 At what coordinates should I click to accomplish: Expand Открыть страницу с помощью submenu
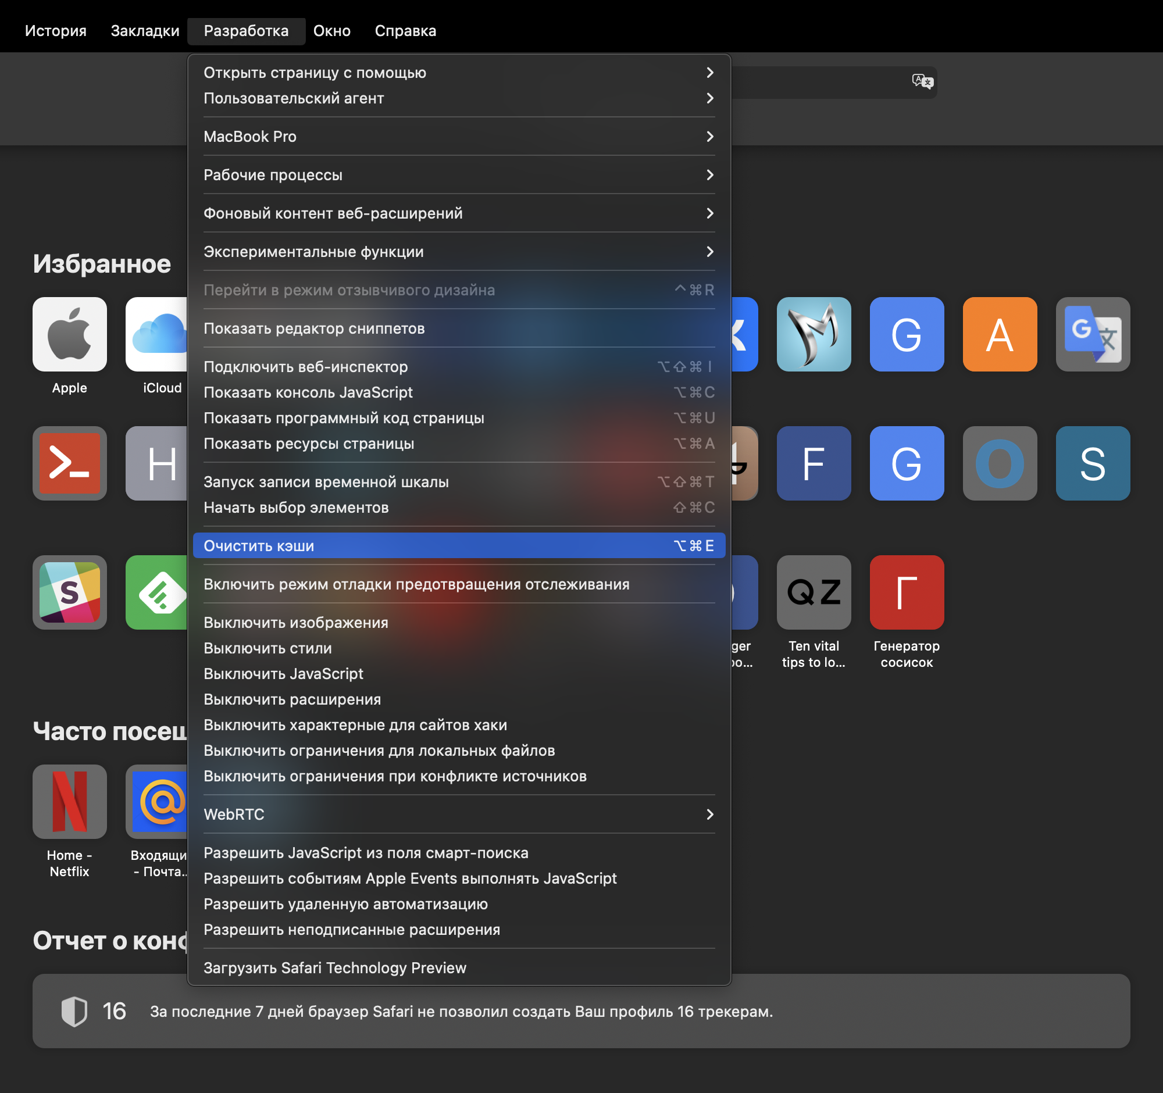click(459, 73)
